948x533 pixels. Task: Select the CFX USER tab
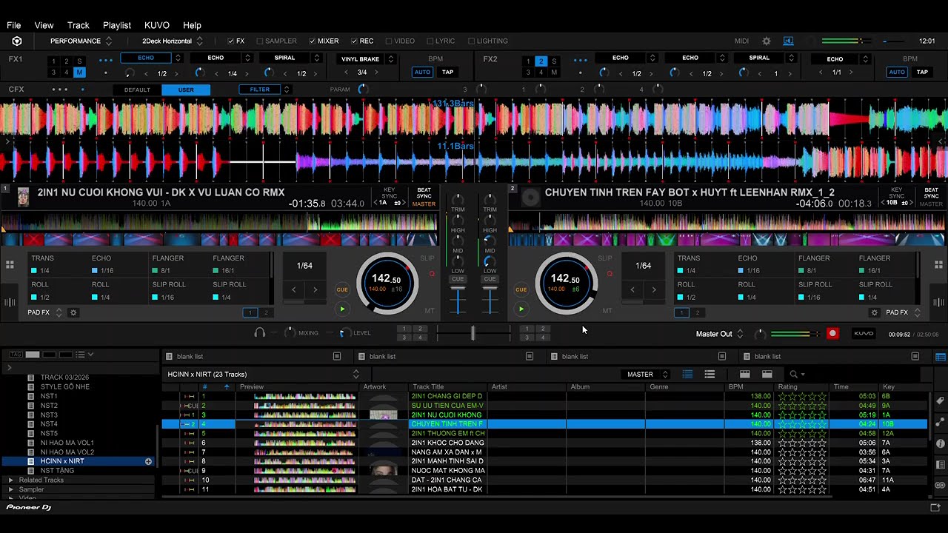coord(186,90)
